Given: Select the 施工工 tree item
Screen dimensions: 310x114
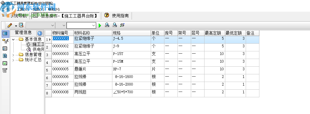Looking at the screenshot, I should pos(35,44).
